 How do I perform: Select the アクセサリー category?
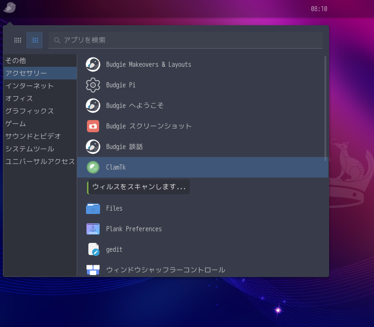coord(40,73)
